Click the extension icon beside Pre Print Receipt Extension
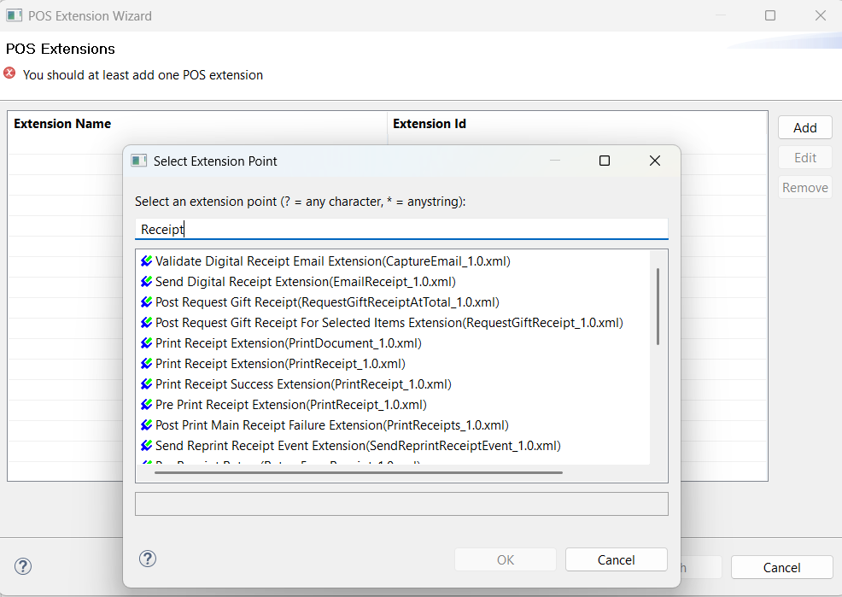The height and width of the screenshot is (597, 842). pos(144,404)
